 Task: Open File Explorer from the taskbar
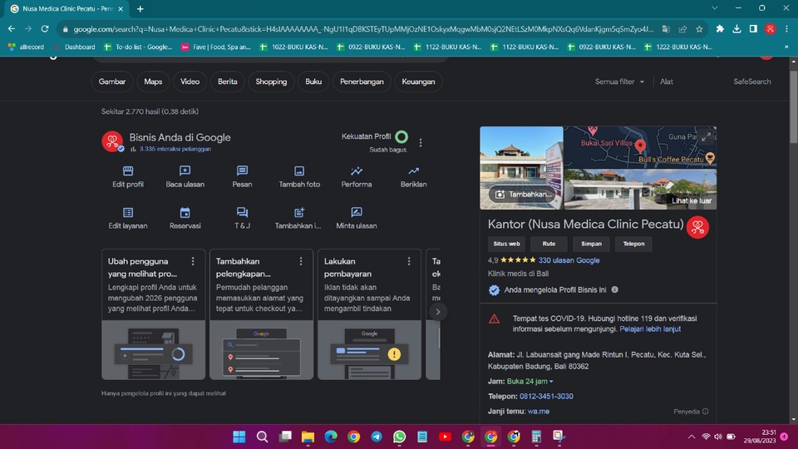pyautogui.click(x=308, y=437)
